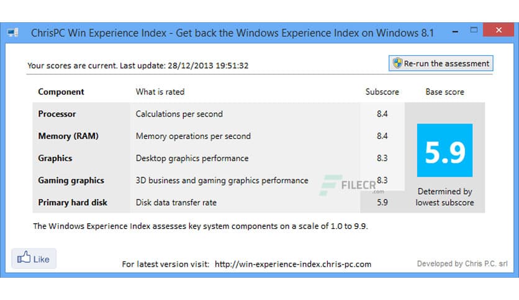Screen dimensions: 519x300
Task: Click the Processor subscore 8.4
Action: tap(382, 114)
